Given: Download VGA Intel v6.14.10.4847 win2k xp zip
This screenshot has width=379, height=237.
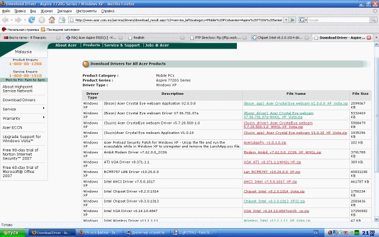Looking at the screenshot, I should (x=277, y=211).
